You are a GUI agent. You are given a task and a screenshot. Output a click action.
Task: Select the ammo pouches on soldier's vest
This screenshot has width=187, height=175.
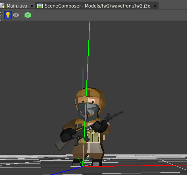91,138
